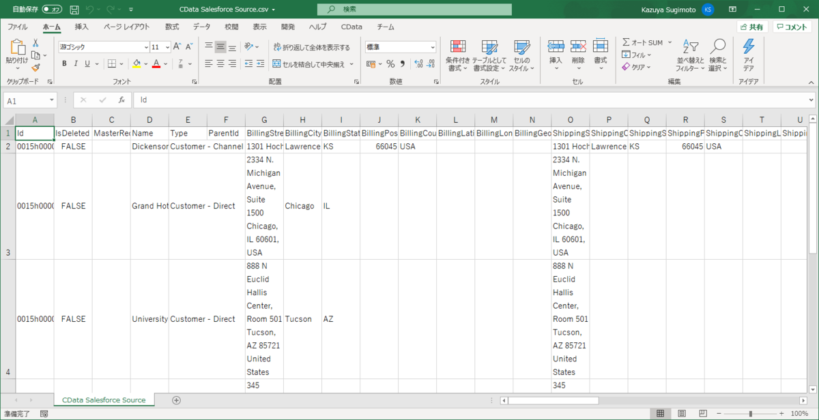Left-align cell text
The width and height of the screenshot is (819, 420).
tap(210, 63)
